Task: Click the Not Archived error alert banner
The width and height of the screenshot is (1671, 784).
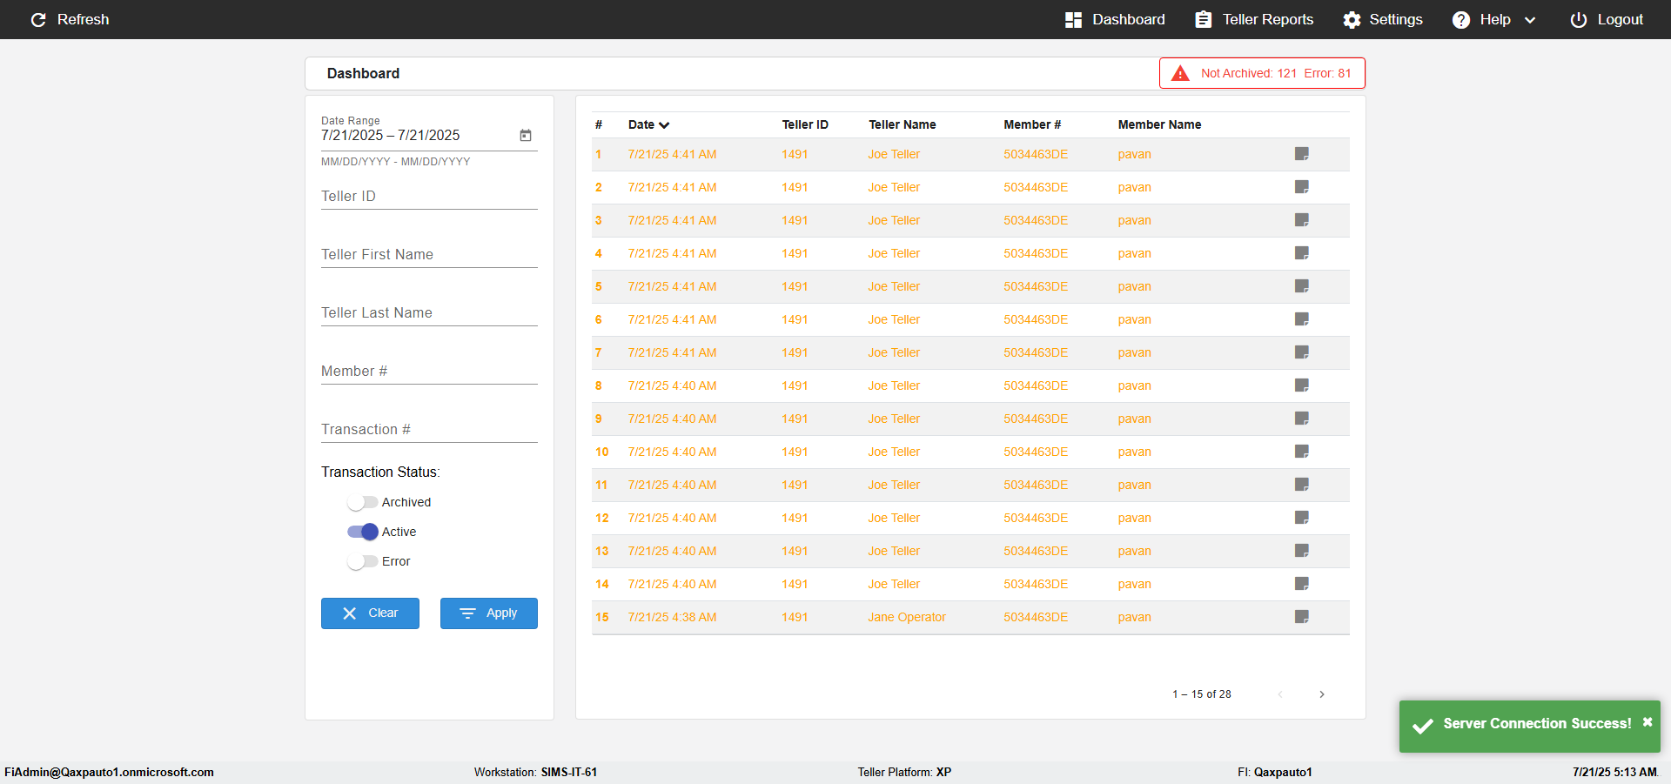Action: (1262, 73)
